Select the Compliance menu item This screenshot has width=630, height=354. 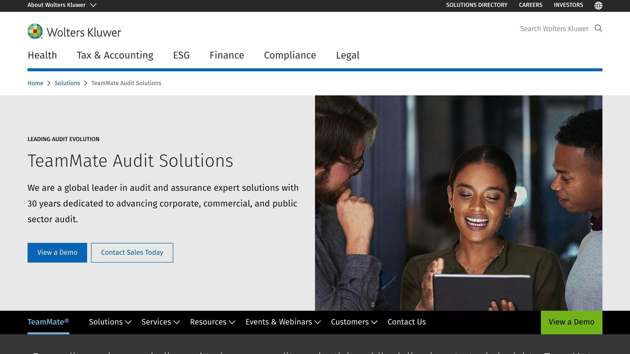(290, 55)
